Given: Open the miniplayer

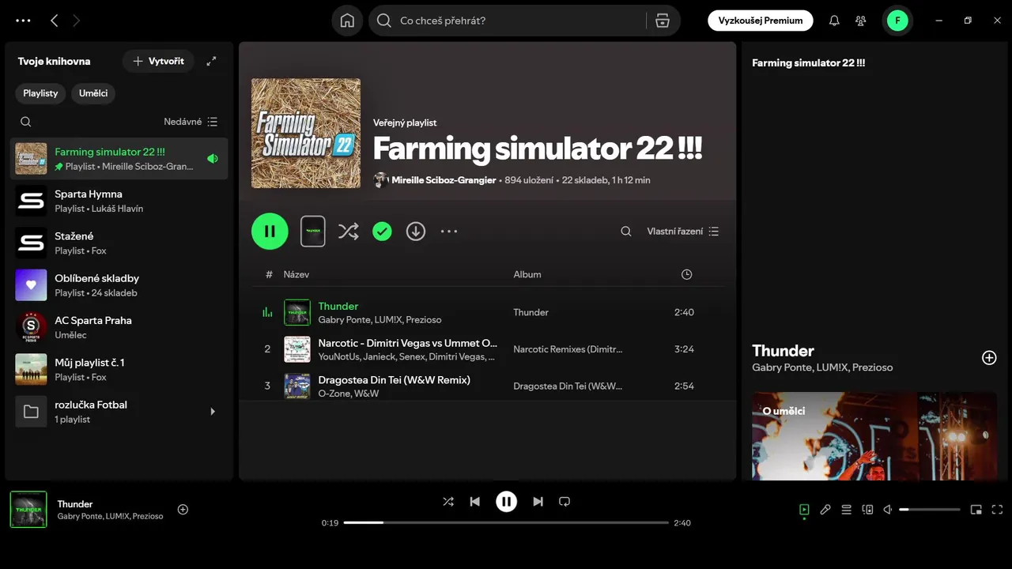Looking at the screenshot, I should tap(976, 510).
